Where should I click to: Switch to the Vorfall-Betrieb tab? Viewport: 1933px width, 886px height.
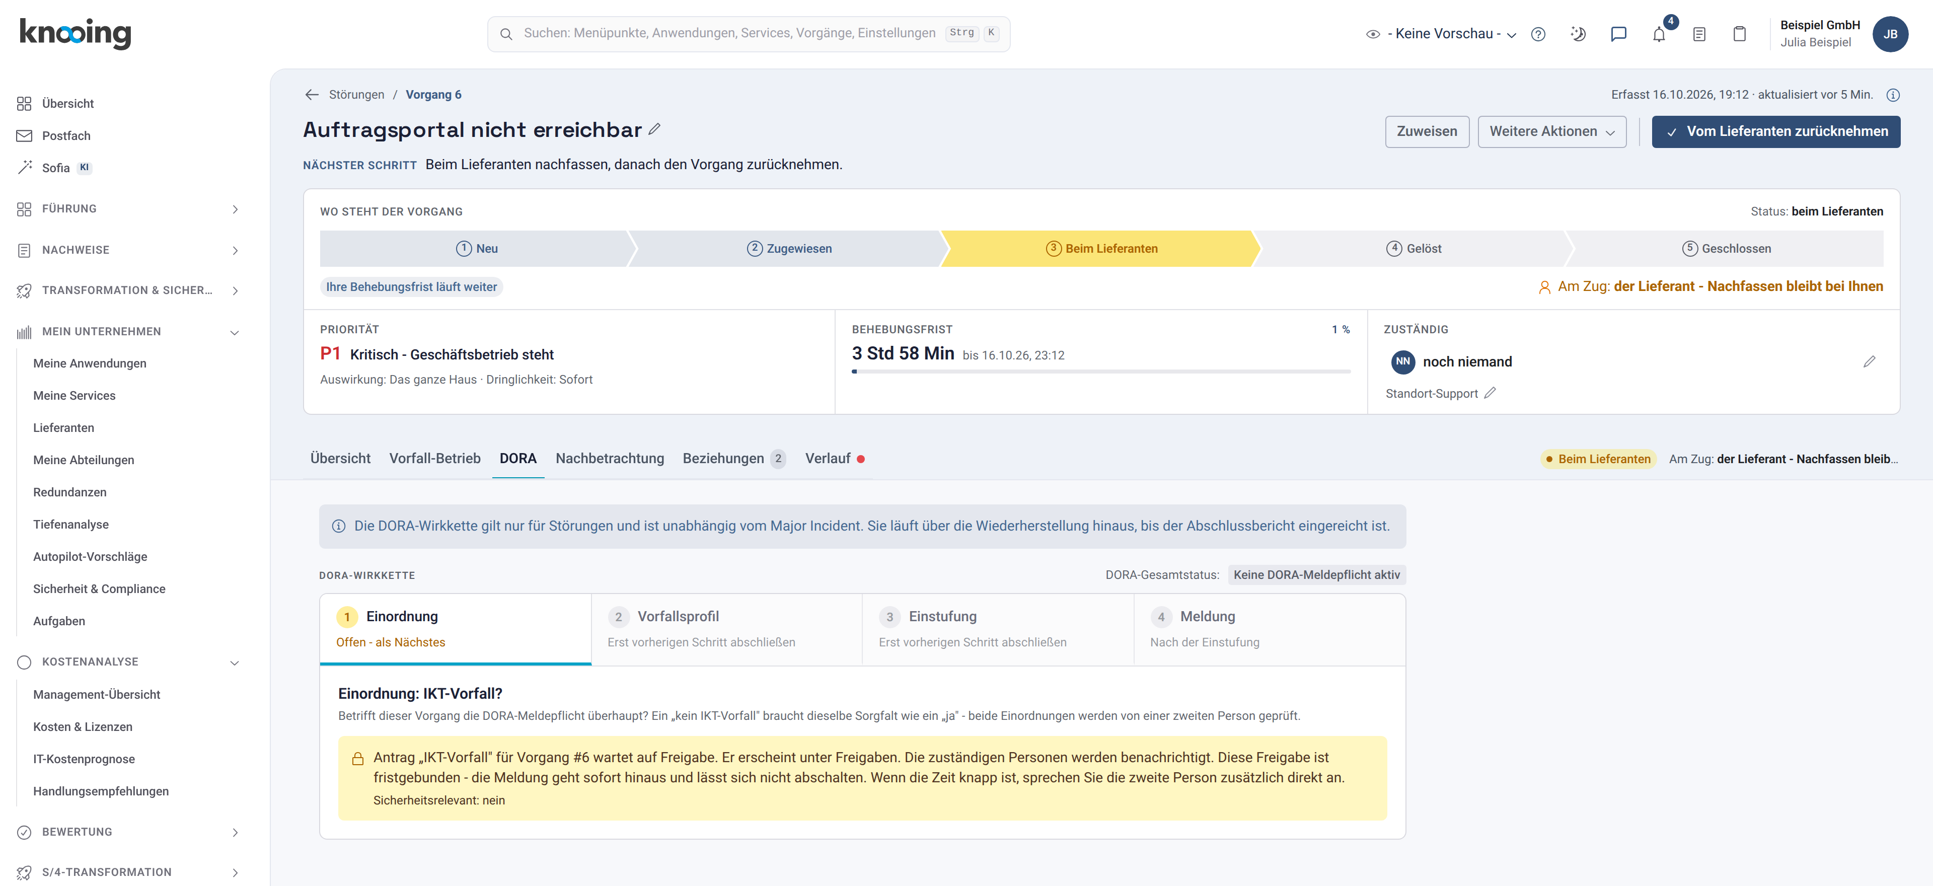pyautogui.click(x=434, y=459)
